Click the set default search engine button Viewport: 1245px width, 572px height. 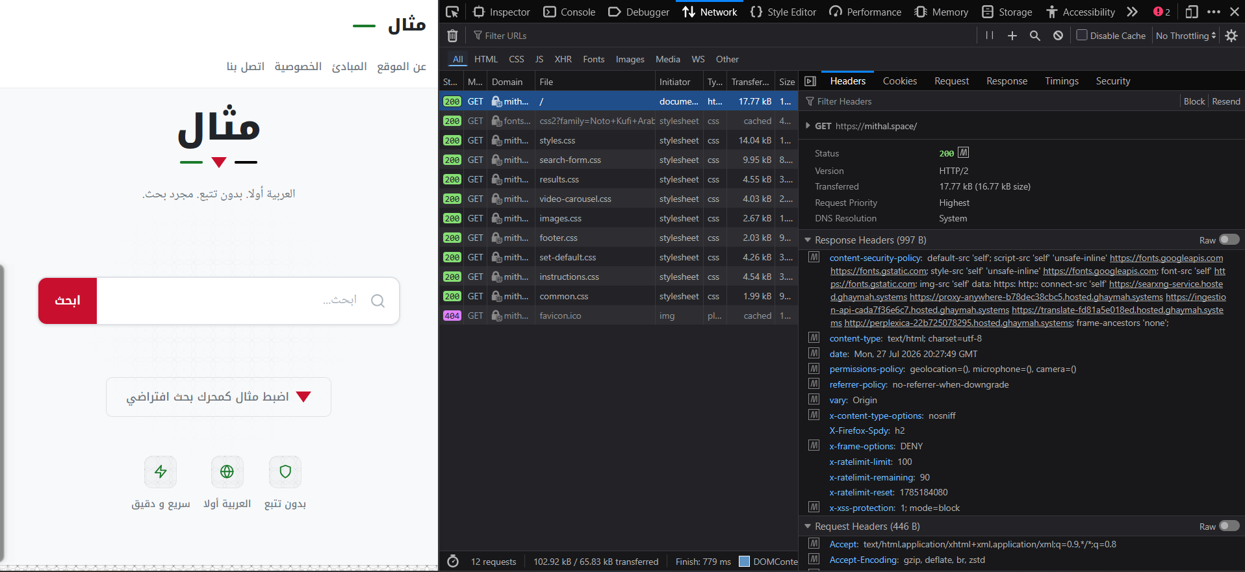pos(218,397)
